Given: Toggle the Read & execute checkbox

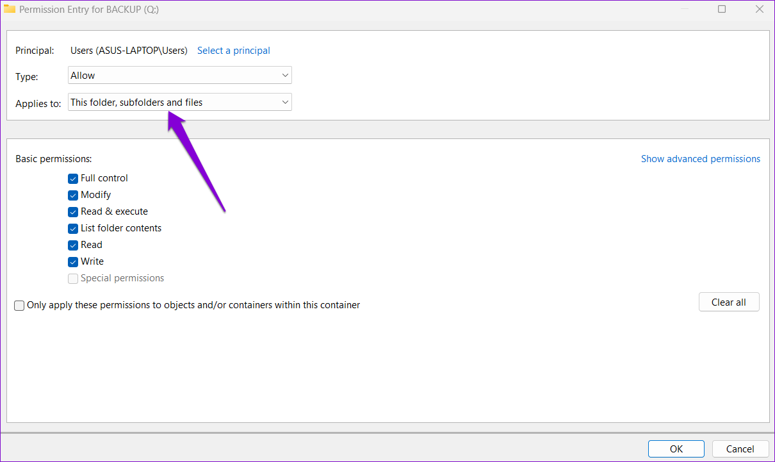Looking at the screenshot, I should click(x=73, y=212).
